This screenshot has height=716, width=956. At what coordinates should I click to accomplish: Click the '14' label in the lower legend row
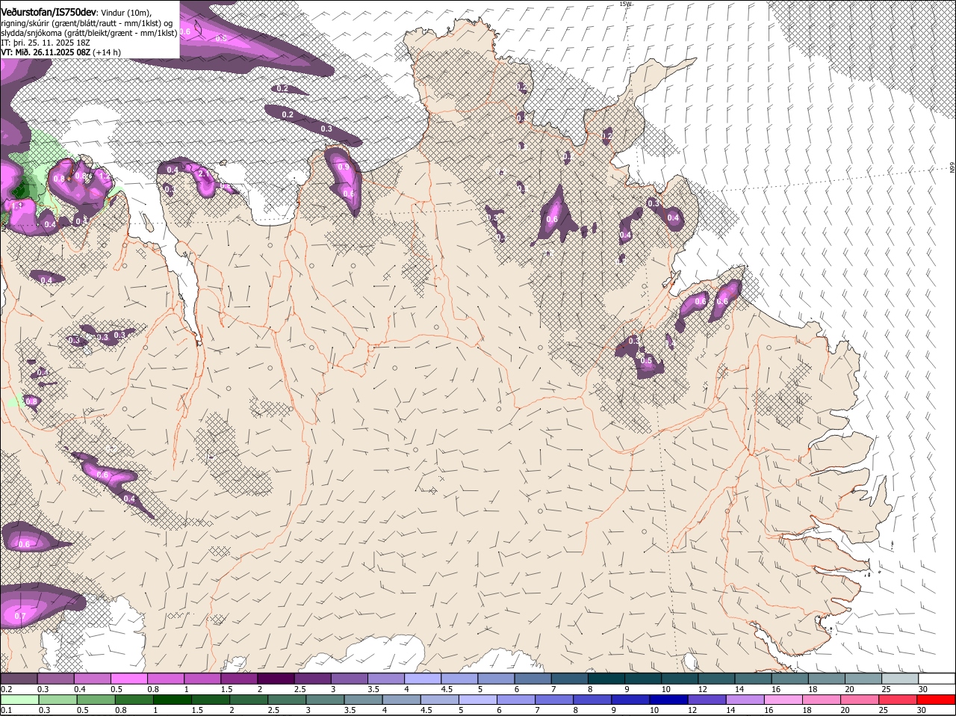(x=729, y=710)
